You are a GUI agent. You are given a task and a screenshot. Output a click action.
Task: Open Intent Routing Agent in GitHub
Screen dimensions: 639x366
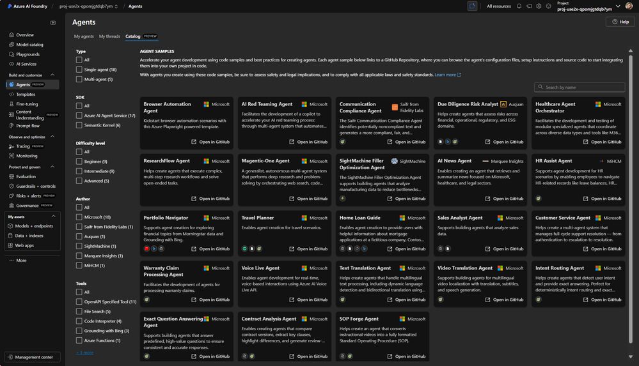point(603,300)
